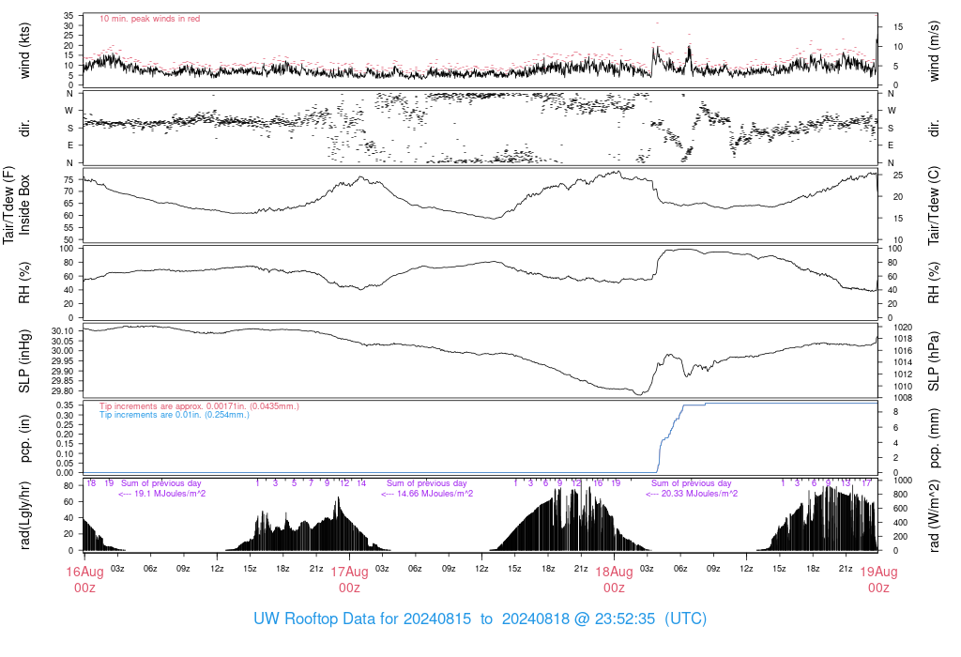Click the '30.10' pressure tick label
Image resolution: width=961 pixels, height=657 pixels.
(x=63, y=331)
